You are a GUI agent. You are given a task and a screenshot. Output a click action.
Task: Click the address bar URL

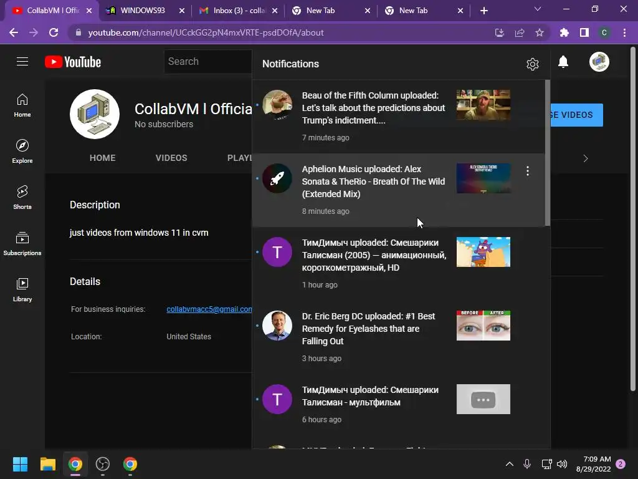pyautogui.click(x=206, y=32)
